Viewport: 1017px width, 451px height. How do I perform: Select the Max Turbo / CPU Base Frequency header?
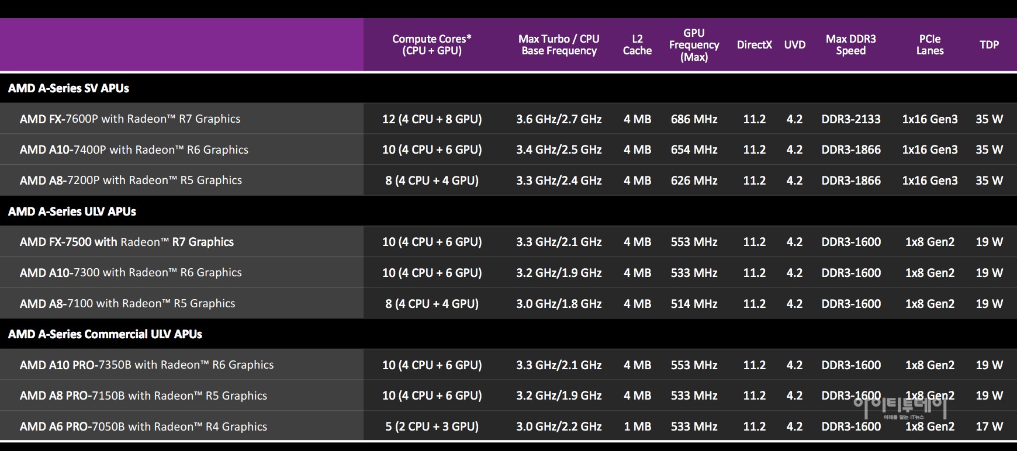(559, 45)
